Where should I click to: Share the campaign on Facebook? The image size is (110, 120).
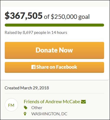[x=54, y=67]
